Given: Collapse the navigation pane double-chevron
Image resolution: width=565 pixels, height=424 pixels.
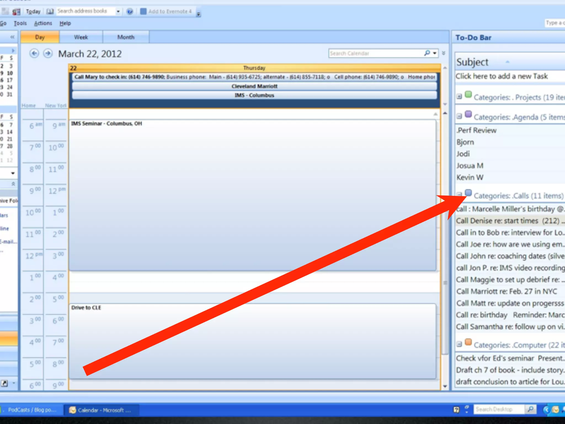Looking at the screenshot, I should pos(12,37).
